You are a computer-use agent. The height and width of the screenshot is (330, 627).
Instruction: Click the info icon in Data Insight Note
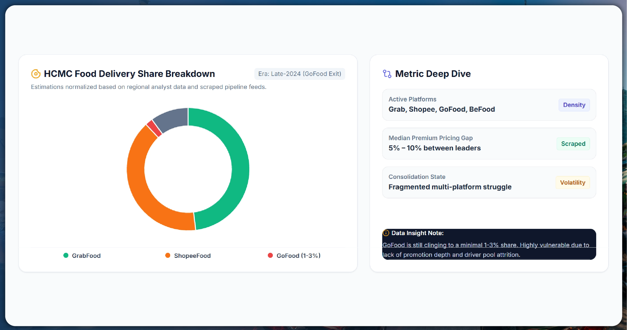click(x=386, y=233)
